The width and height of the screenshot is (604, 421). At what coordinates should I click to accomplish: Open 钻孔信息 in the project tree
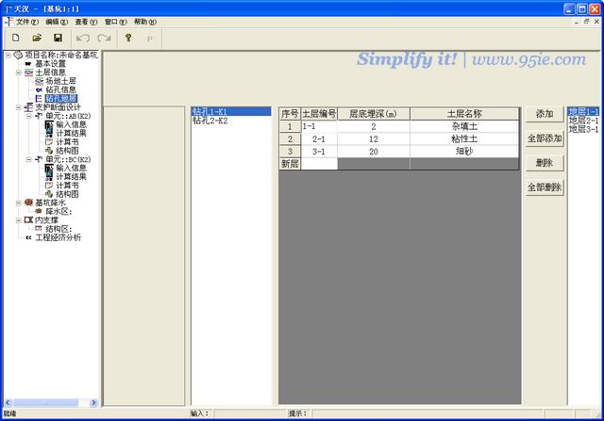[61, 89]
